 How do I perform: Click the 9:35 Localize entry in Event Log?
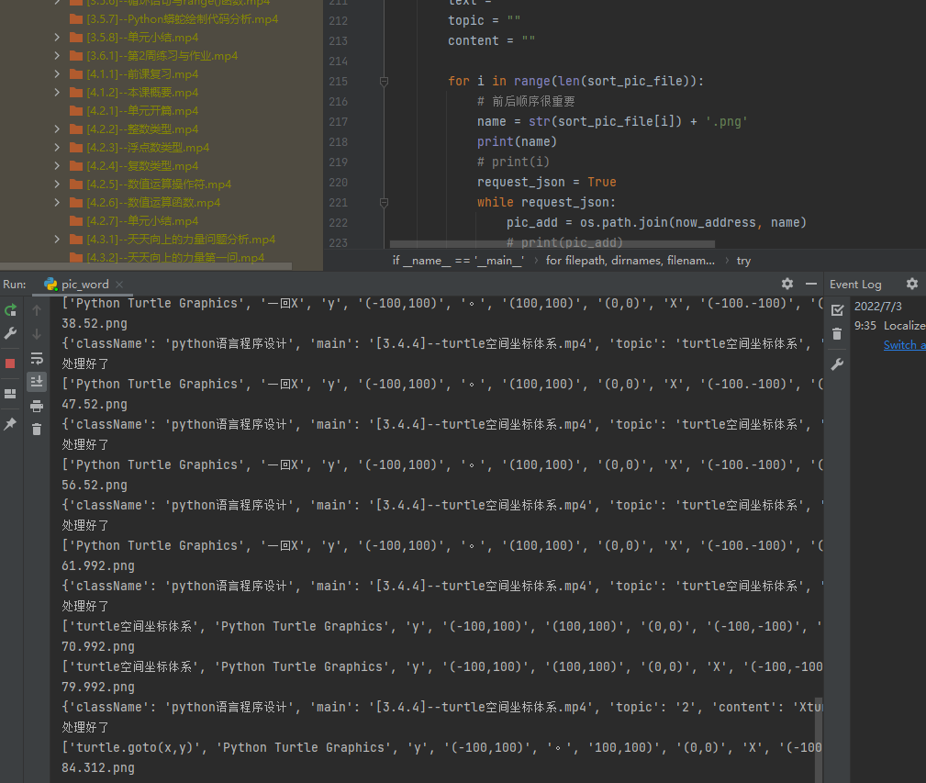(x=889, y=325)
